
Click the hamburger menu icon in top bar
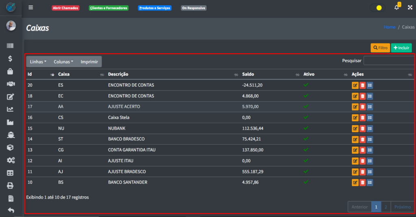pyautogui.click(x=31, y=8)
